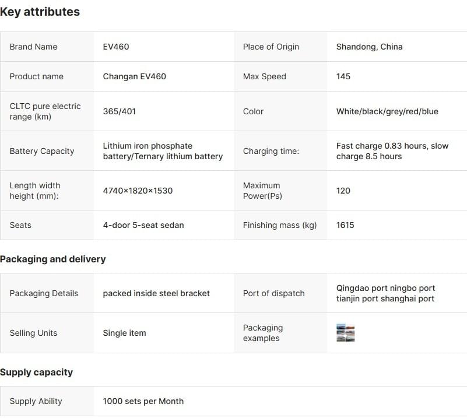This screenshot has width=467, height=418.
Task: Click the Supply capacity heading
Action: [x=37, y=372]
